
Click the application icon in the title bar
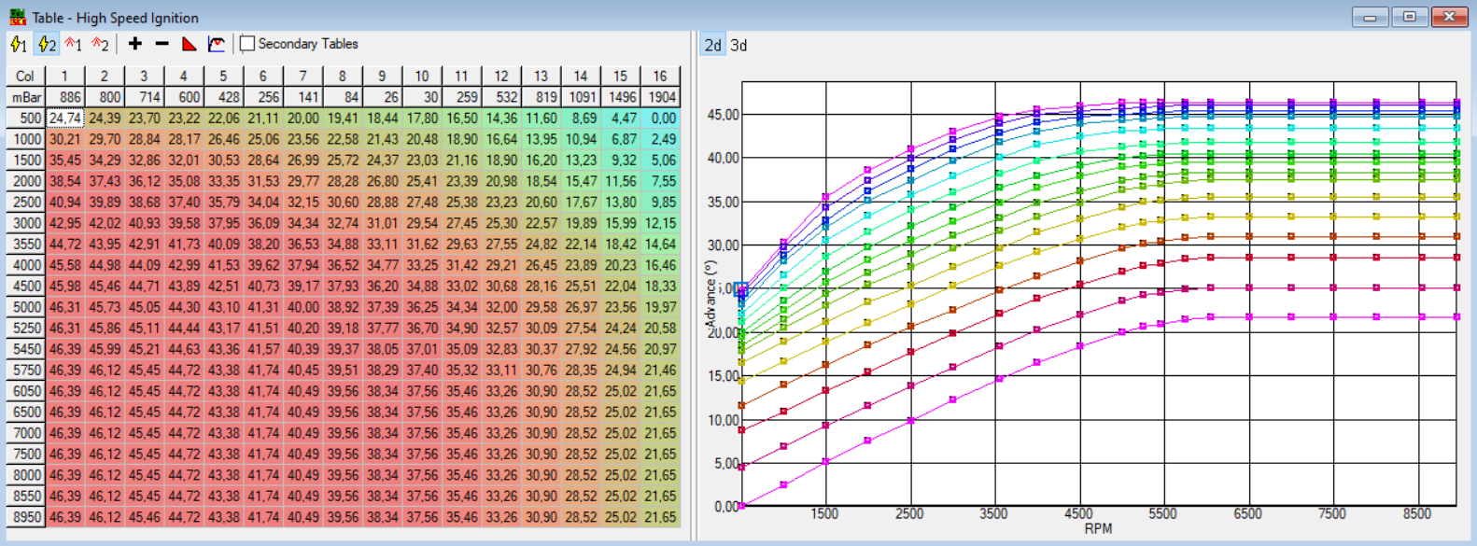[x=18, y=17]
